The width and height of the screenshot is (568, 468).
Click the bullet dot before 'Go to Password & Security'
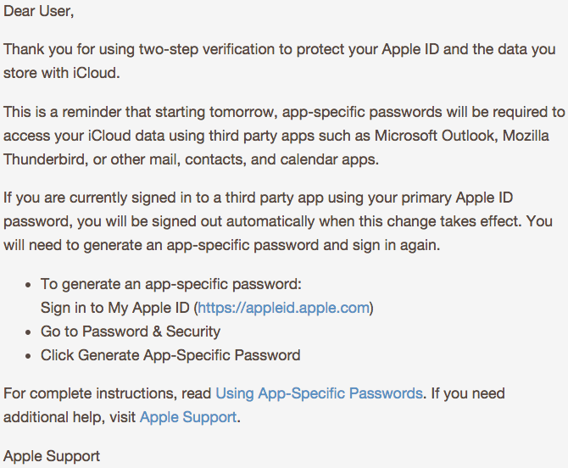click(28, 332)
